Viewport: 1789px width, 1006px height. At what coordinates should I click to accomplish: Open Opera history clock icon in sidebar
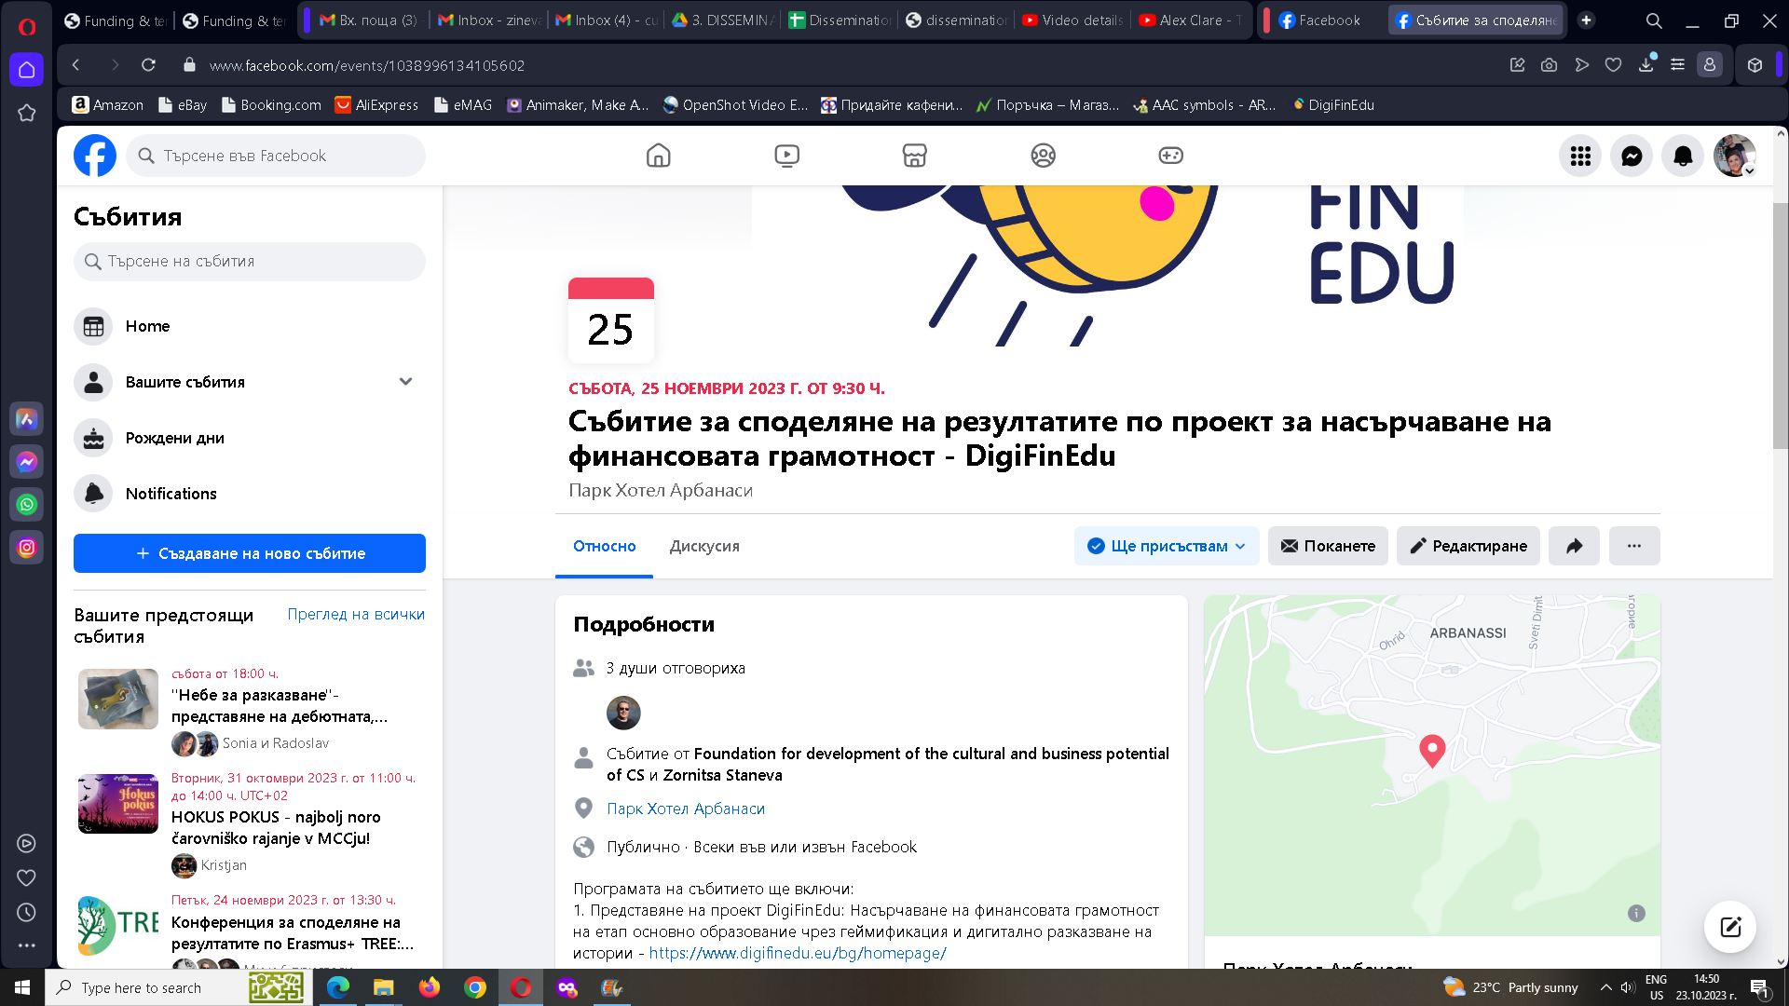click(27, 913)
